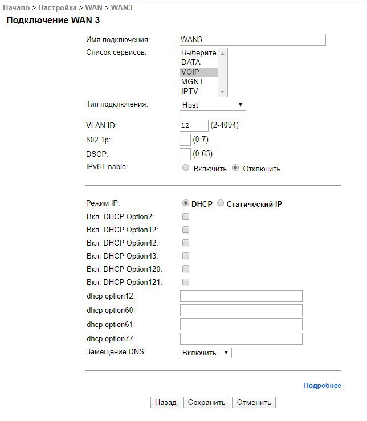The height and width of the screenshot is (421, 367).
Task: Go to Настройка breadcrumb link
Action: click(58, 7)
